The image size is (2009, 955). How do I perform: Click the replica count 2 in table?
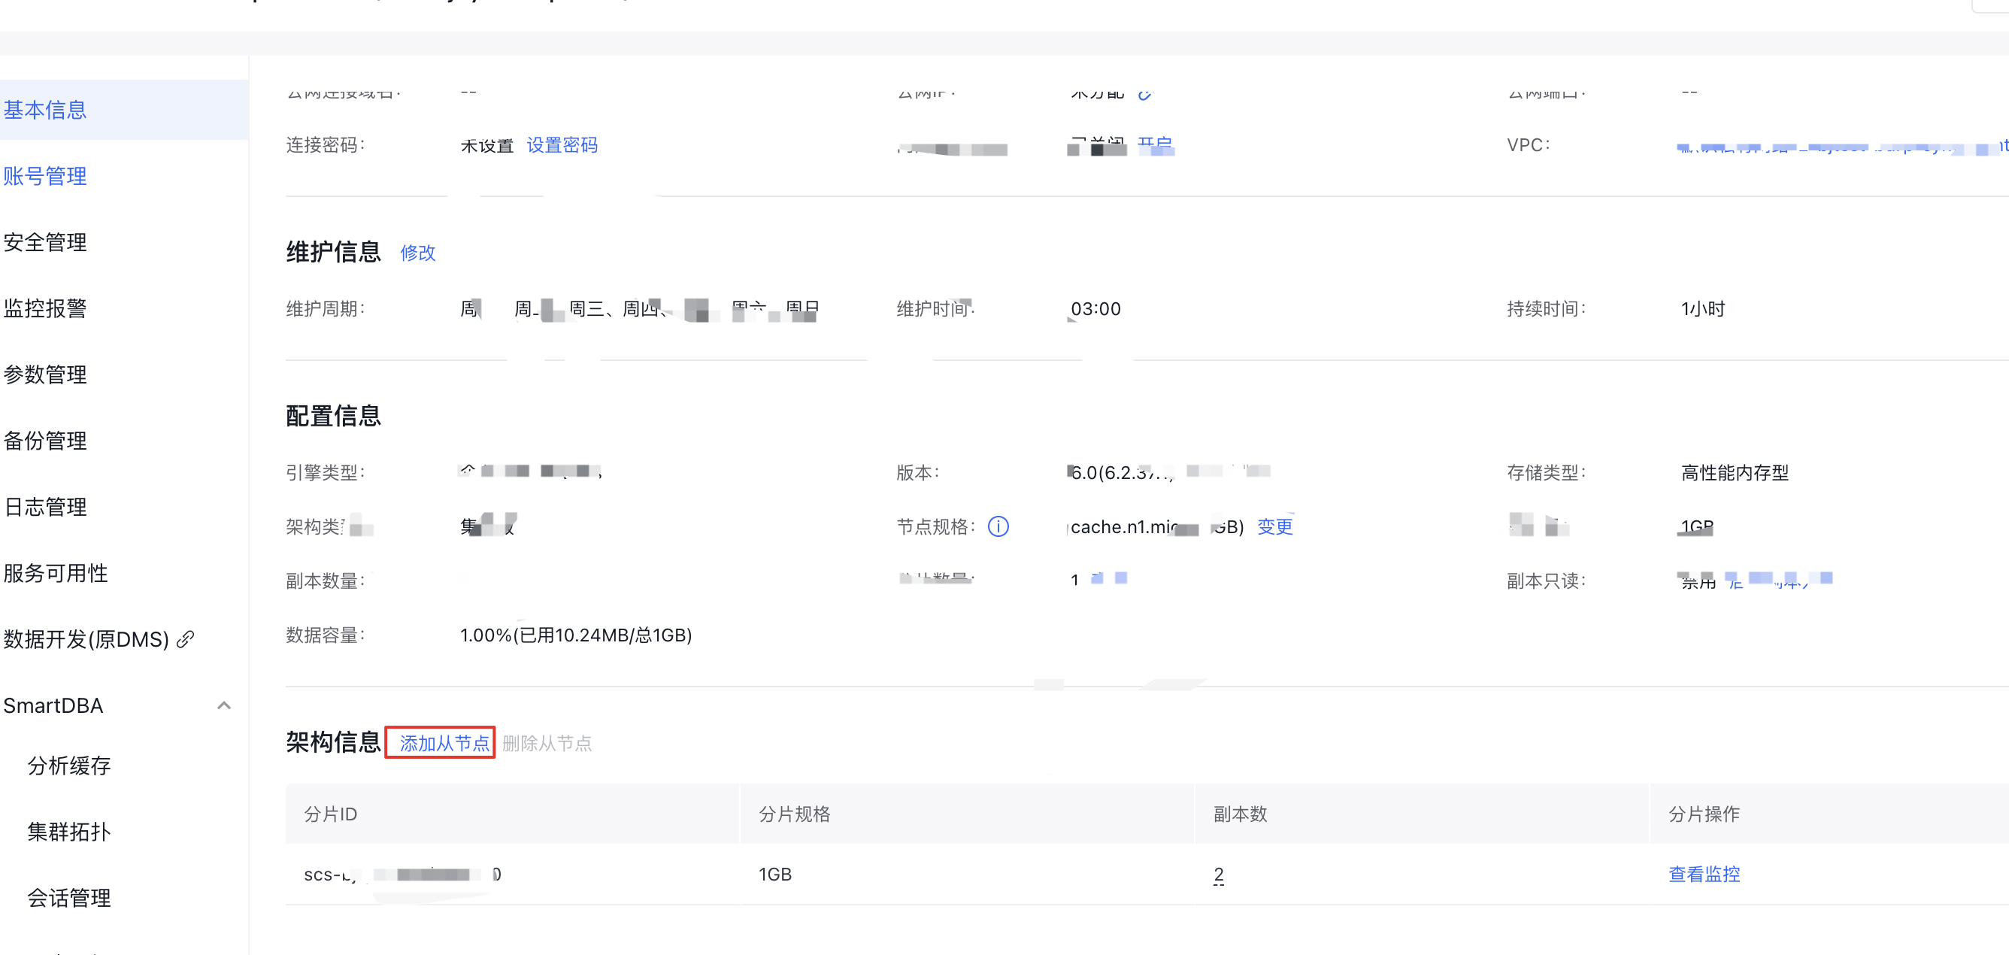point(1218,875)
